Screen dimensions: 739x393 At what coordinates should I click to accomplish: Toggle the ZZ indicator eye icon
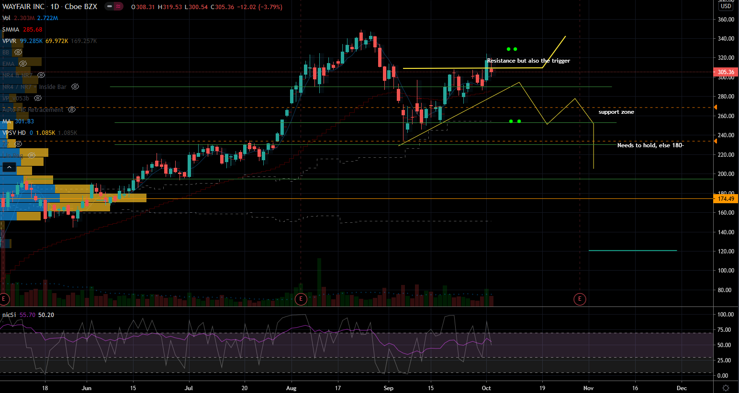coord(18,144)
